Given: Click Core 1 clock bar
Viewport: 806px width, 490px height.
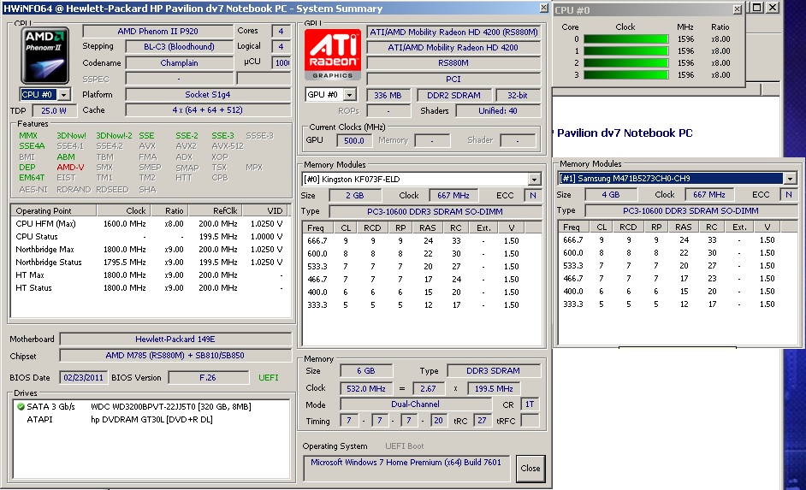Looking at the screenshot, I should pyautogui.click(x=626, y=50).
